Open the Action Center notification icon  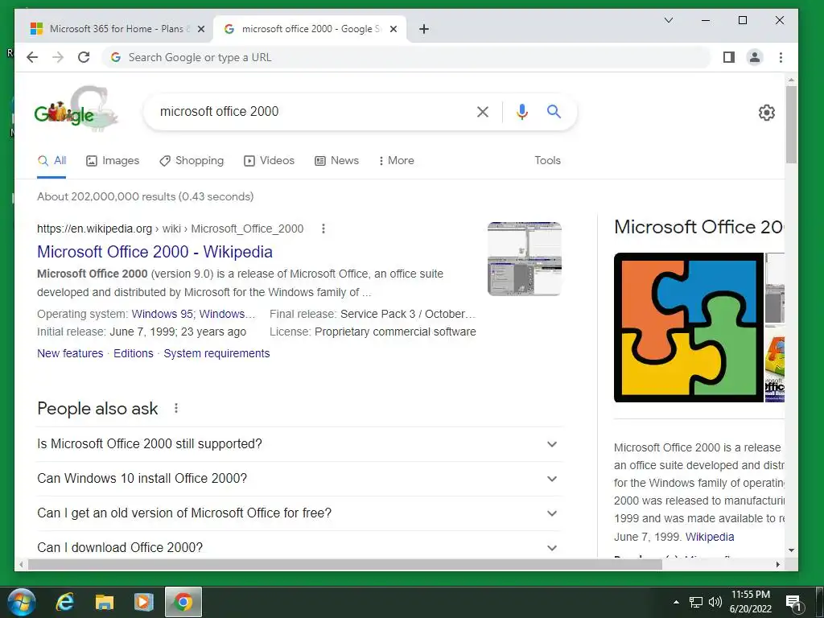point(793,604)
